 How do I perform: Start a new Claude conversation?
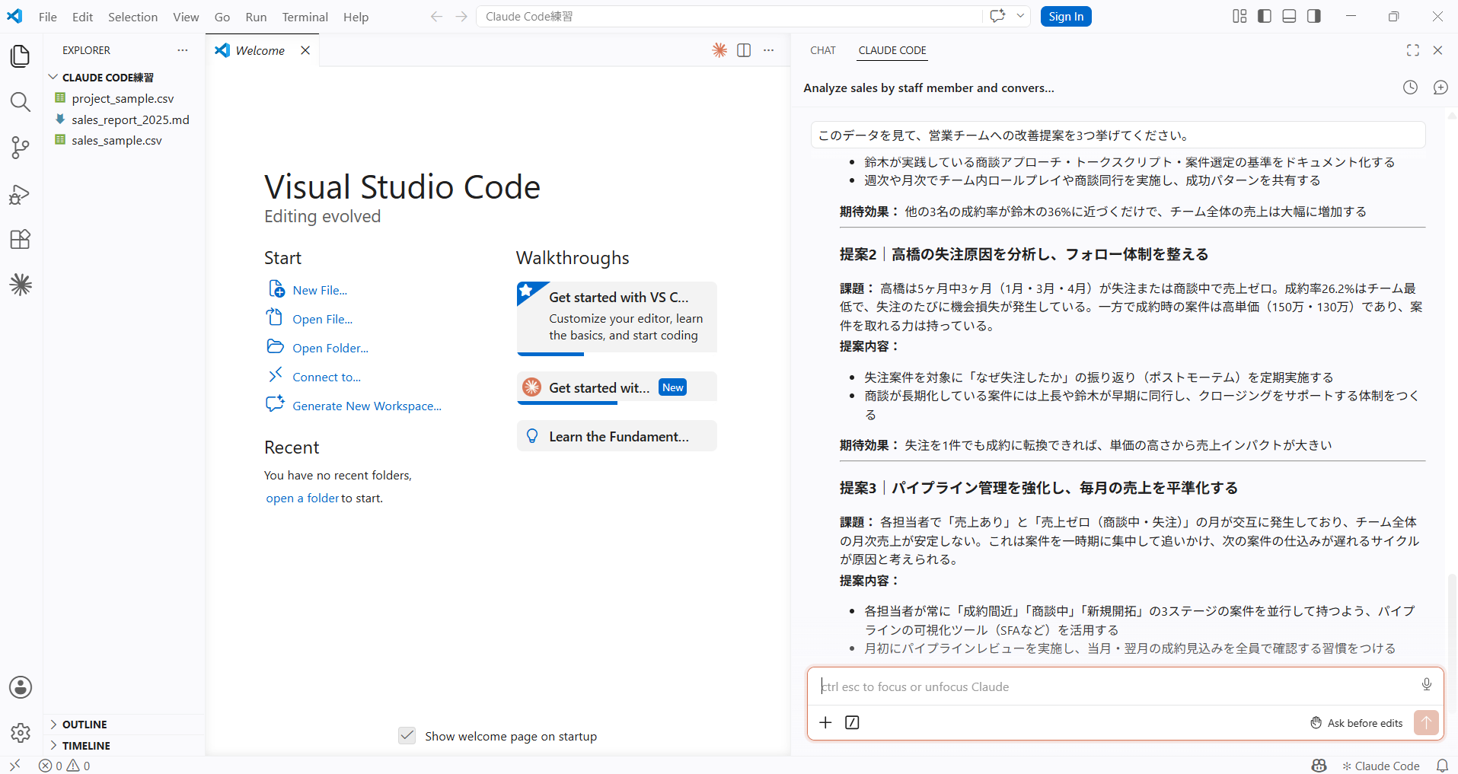tap(1440, 88)
